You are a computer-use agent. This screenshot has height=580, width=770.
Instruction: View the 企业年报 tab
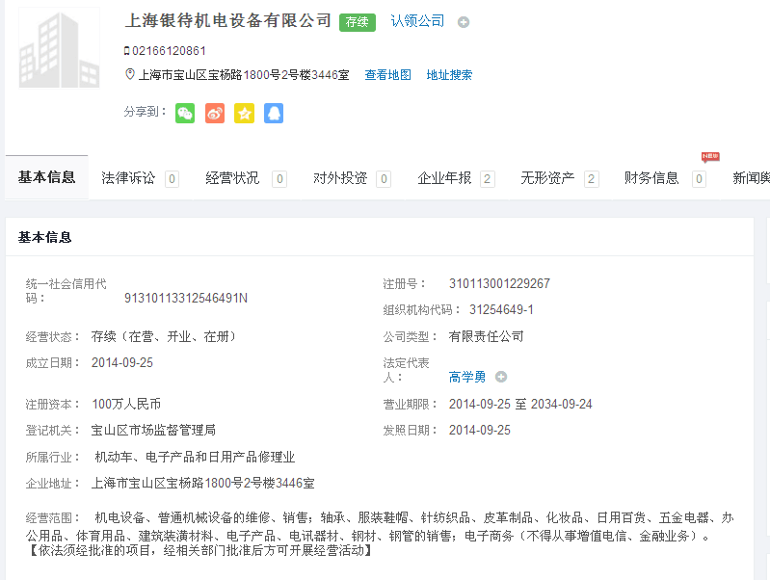pyautogui.click(x=444, y=178)
